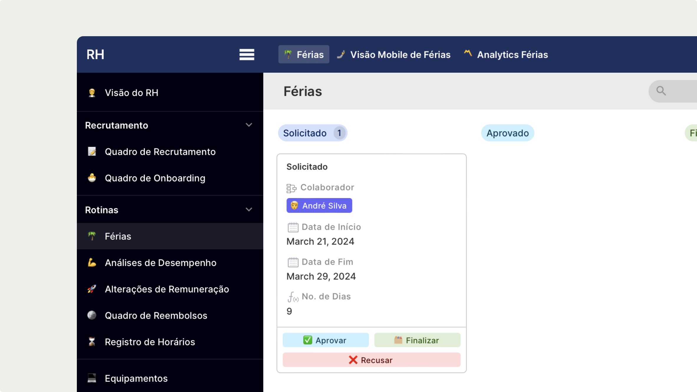The width and height of the screenshot is (697, 392).
Task: Click the flexed arm icon for Análises de Desempenho
Action: (x=92, y=263)
